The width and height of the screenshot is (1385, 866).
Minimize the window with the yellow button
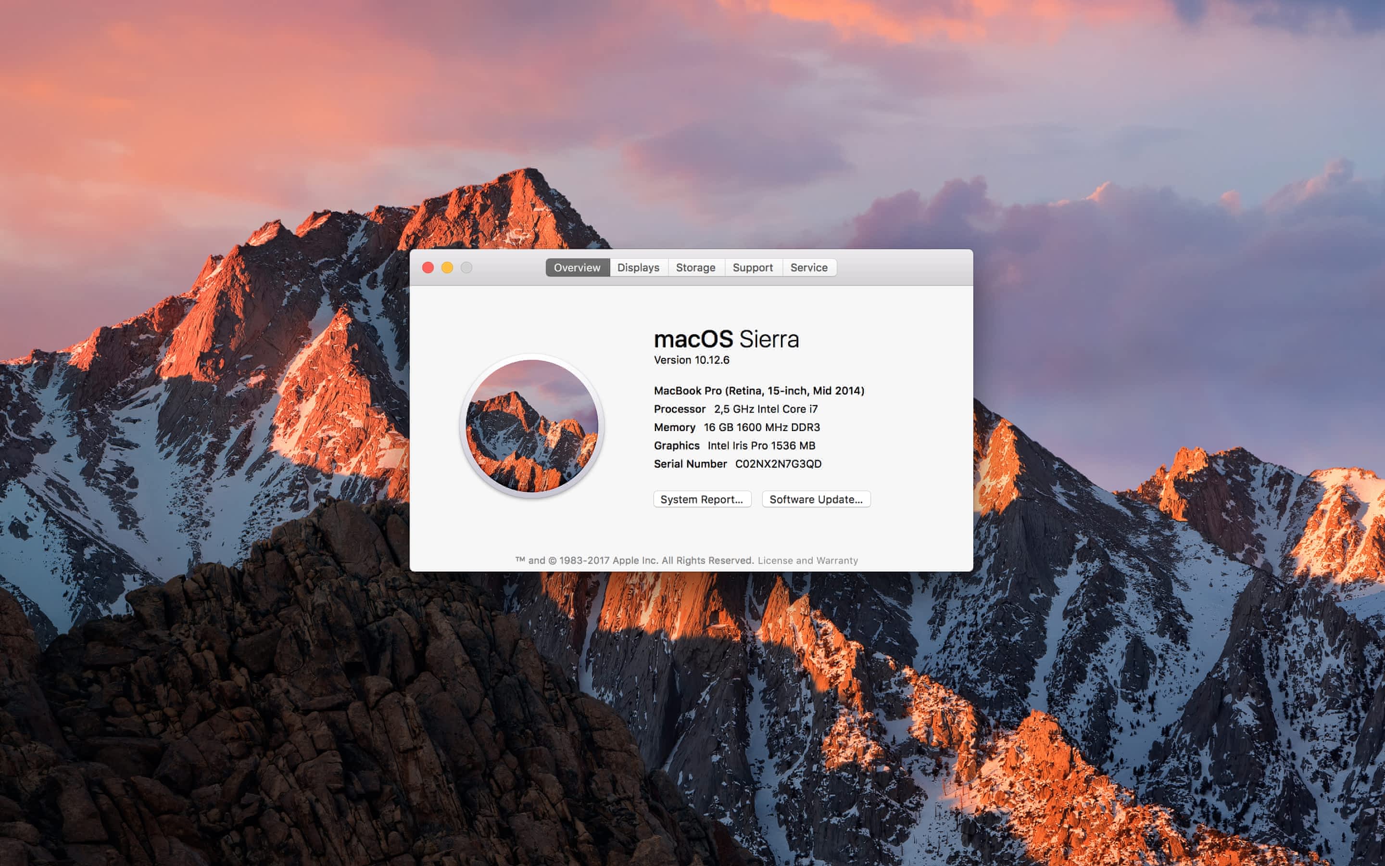pyautogui.click(x=448, y=267)
